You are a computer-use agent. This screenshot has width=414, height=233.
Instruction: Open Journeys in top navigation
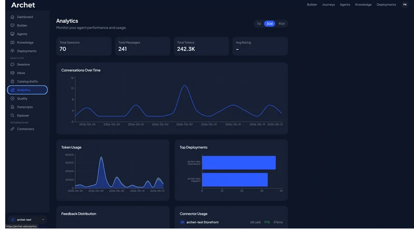328,5
